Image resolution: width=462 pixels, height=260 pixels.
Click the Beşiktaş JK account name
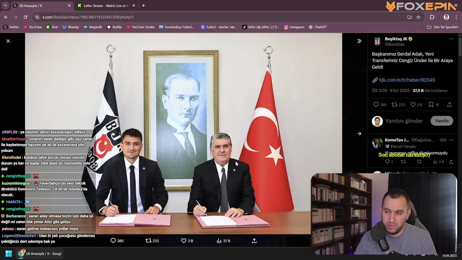point(396,39)
